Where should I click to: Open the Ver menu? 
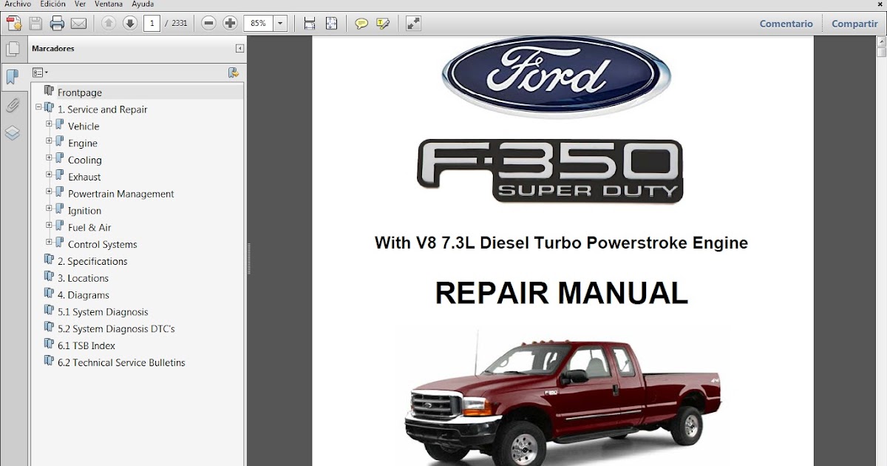pos(81,4)
